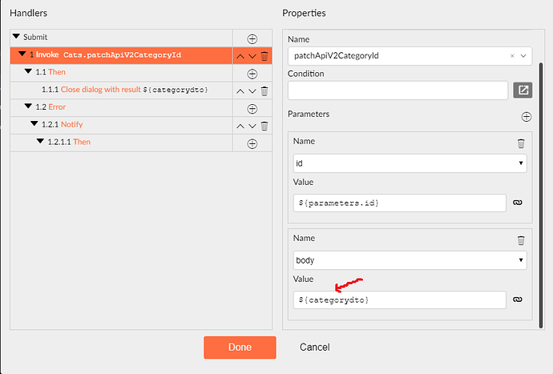This screenshot has height=374, width=553.
Task: Focus the empty Condition input field
Action: pyautogui.click(x=398, y=90)
